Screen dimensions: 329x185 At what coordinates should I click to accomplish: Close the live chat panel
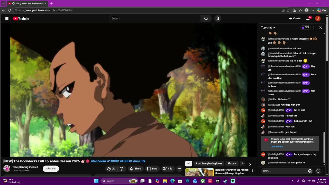(321, 27)
